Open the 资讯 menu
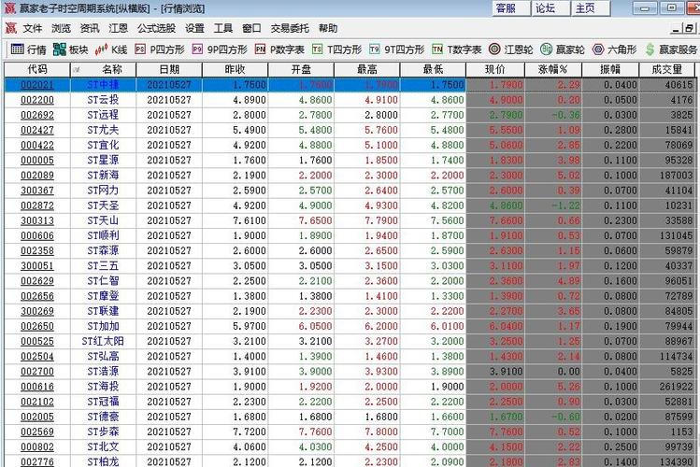The height and width of the screenshot is (467, 700). click(90, 29)
